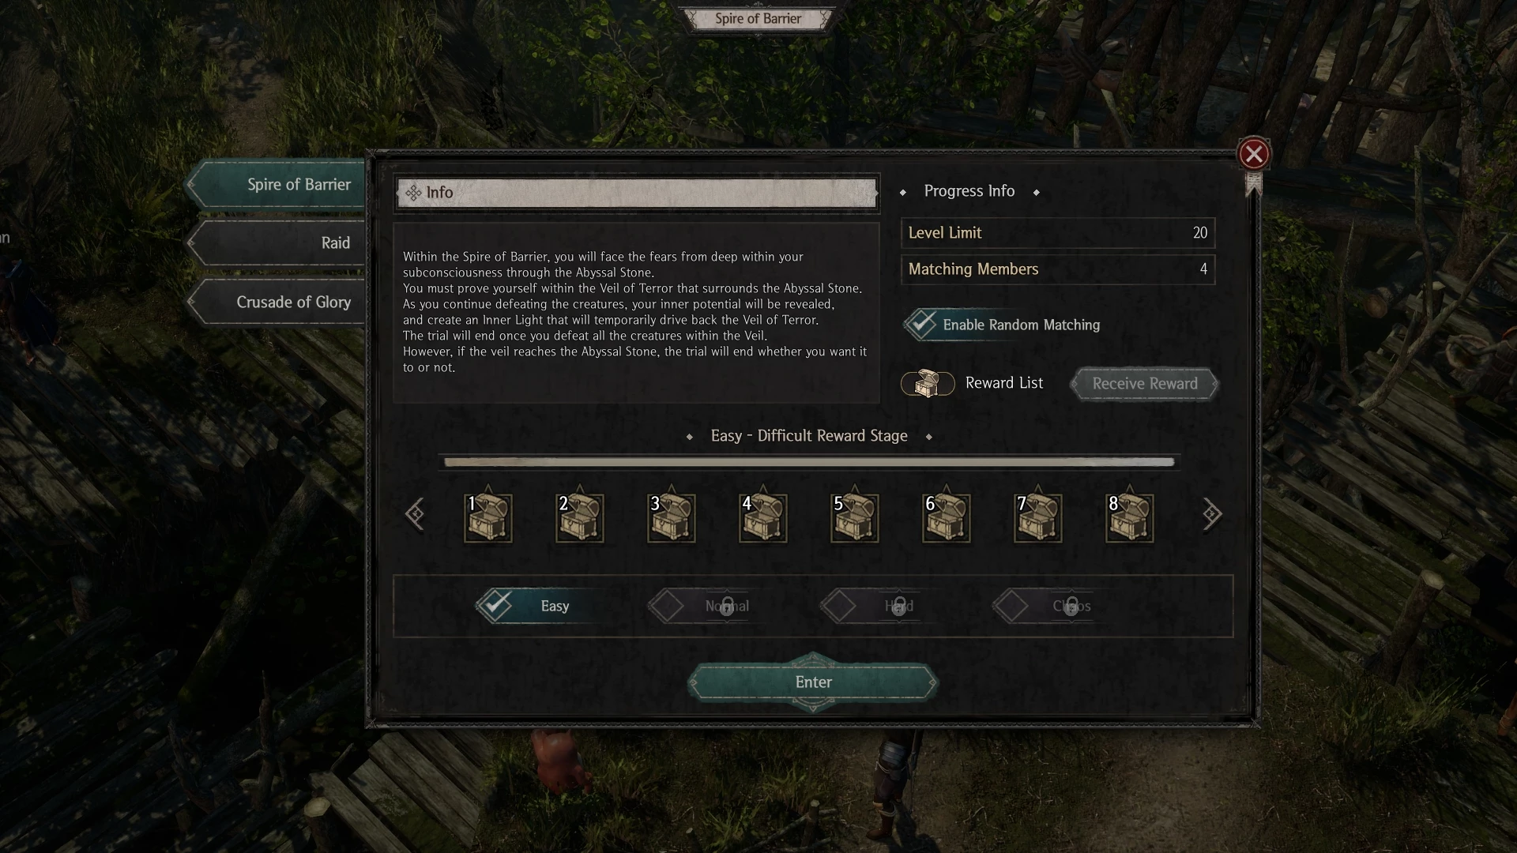Open reward chest number 2
This screenshot has width=1517, height=853.
point(580,517)
